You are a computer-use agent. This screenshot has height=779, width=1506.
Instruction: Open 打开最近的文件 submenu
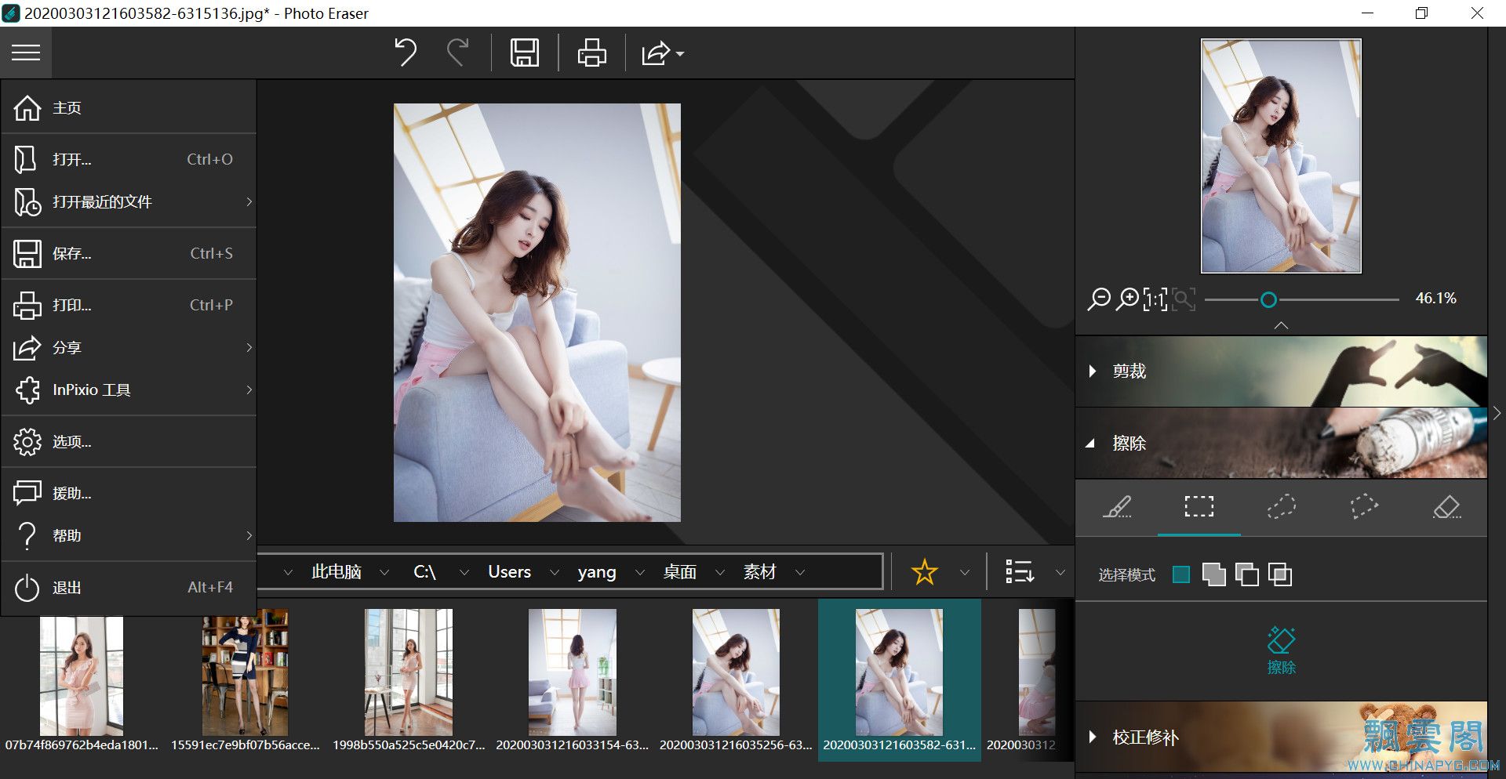click(129, 201)
